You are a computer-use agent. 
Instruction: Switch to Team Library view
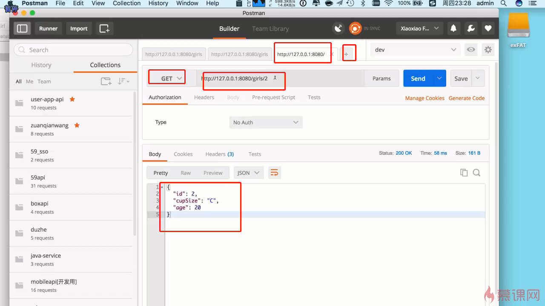point(270,28)
